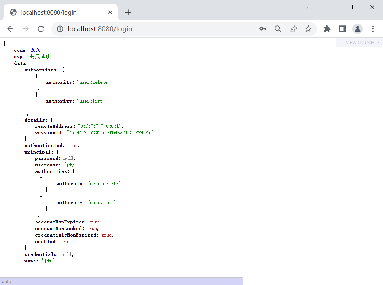Collapse the details object node
383x285 pixels.
(x=20, y=119)
